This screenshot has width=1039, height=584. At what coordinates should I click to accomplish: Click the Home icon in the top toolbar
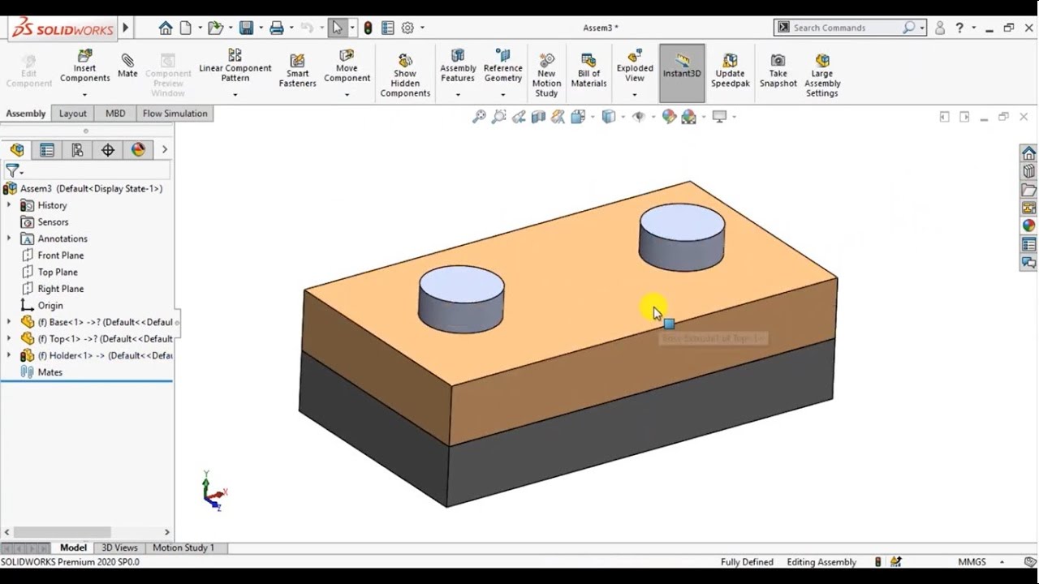(166, 28)
